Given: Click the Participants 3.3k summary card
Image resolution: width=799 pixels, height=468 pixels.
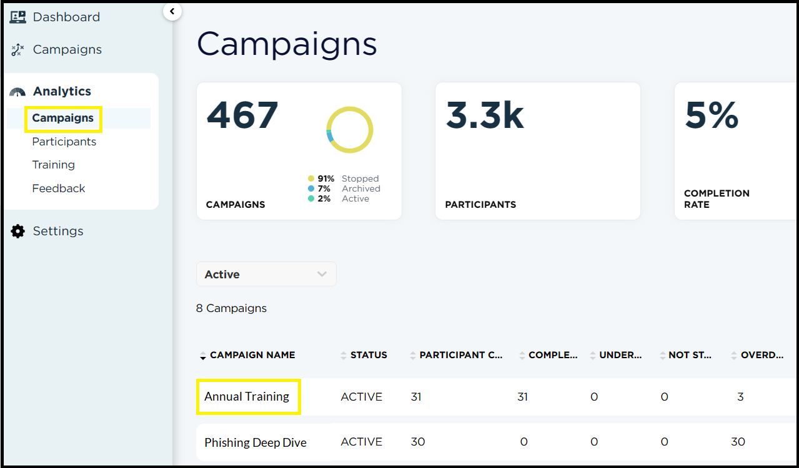Looking at the screenshot, I should [x=537, y=151].
